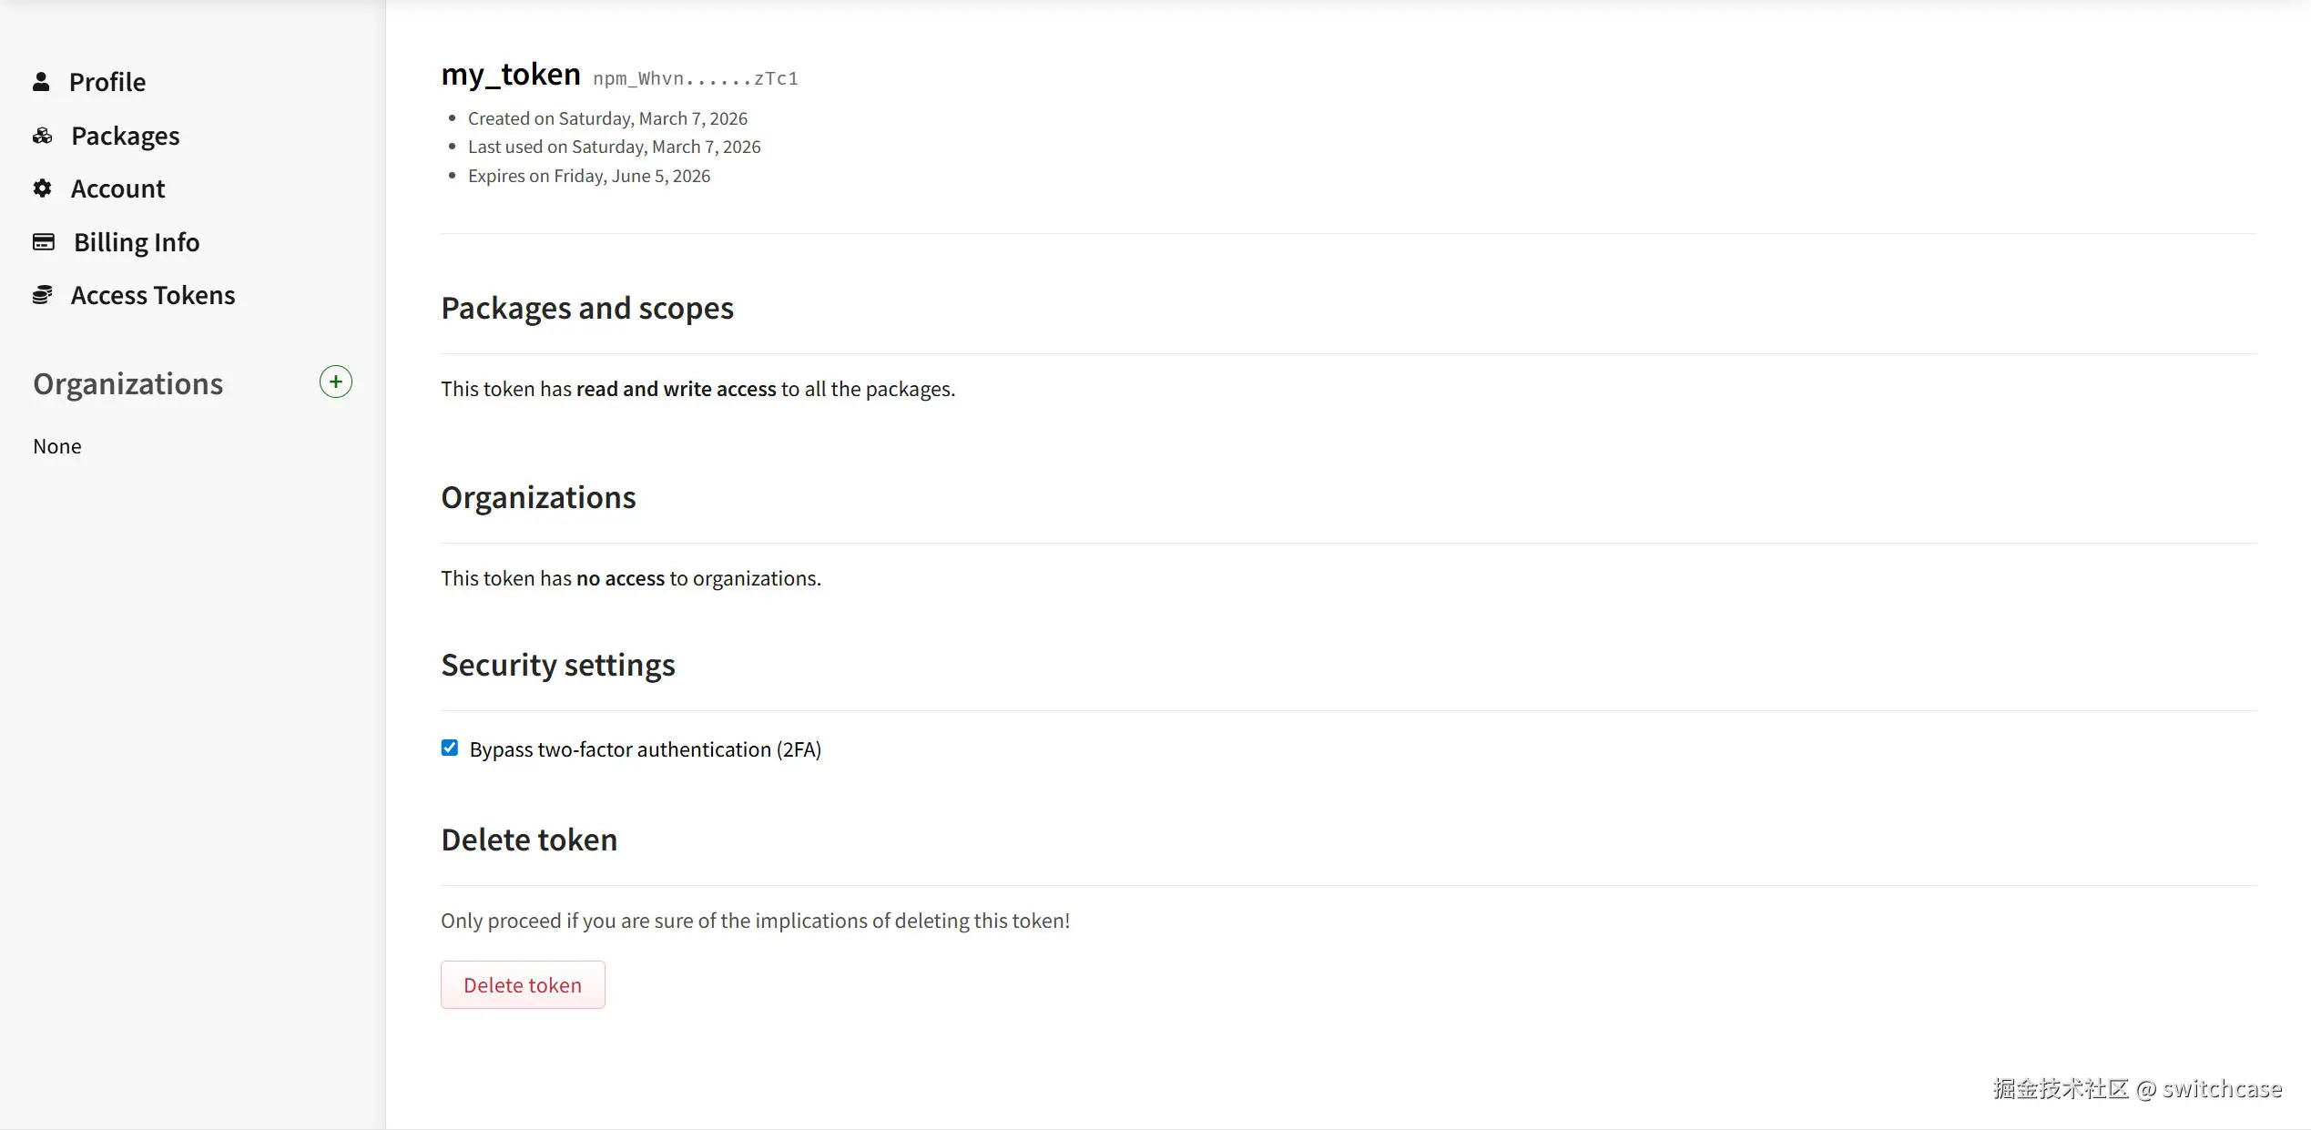Click Bypass two-factor authentication (2FA) label
2311x1130 pixels.
[645, 749]
